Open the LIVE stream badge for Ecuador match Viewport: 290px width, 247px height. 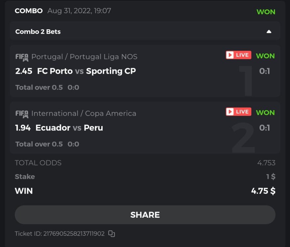click(x=238, y=112)
